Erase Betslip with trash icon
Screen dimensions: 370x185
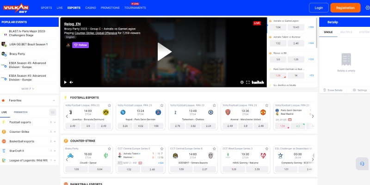[332, 90]
